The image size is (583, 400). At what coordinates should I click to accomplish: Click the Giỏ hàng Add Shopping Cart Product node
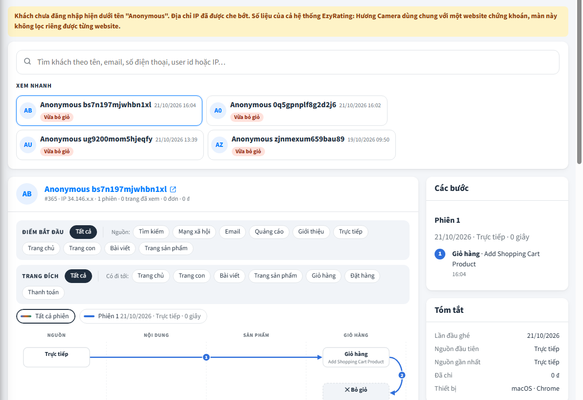click(356, 357)
